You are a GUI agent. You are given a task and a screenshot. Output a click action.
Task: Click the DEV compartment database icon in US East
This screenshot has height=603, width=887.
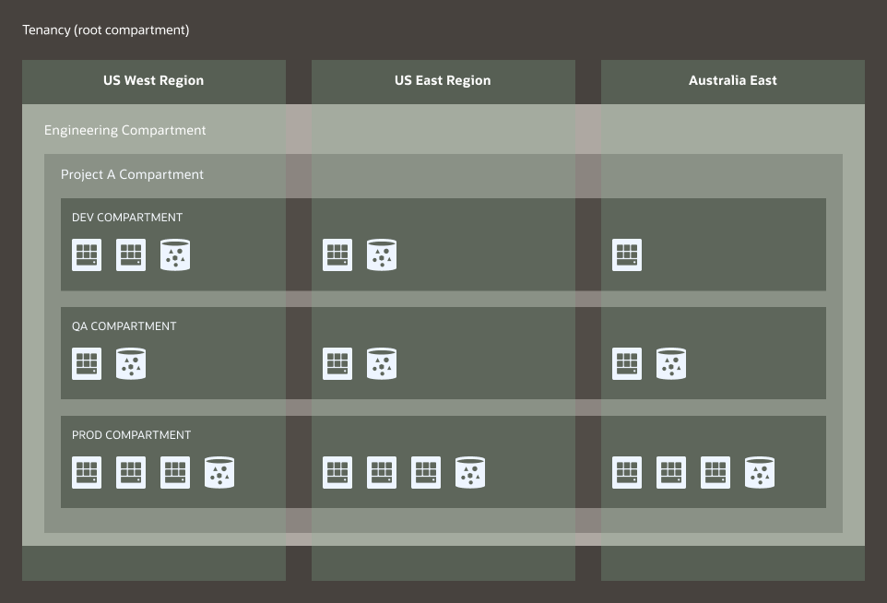tap(382, 255)
